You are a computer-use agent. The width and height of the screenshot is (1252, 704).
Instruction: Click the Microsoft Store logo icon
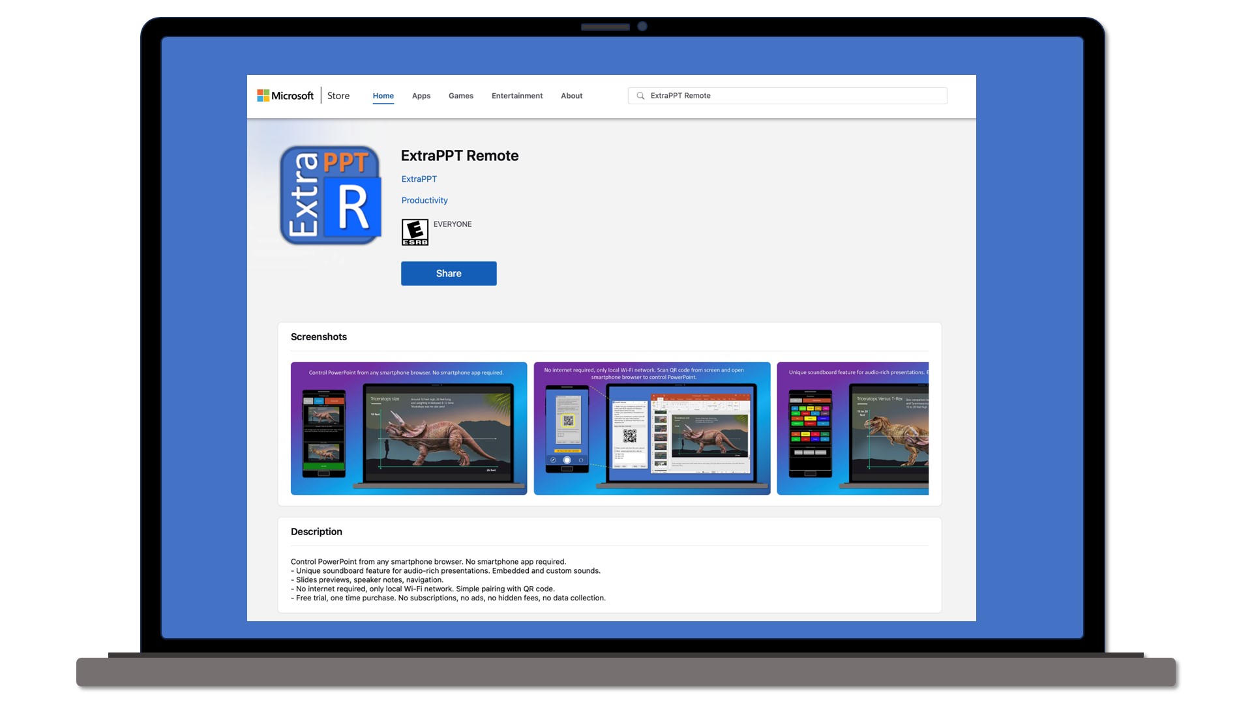262,95
